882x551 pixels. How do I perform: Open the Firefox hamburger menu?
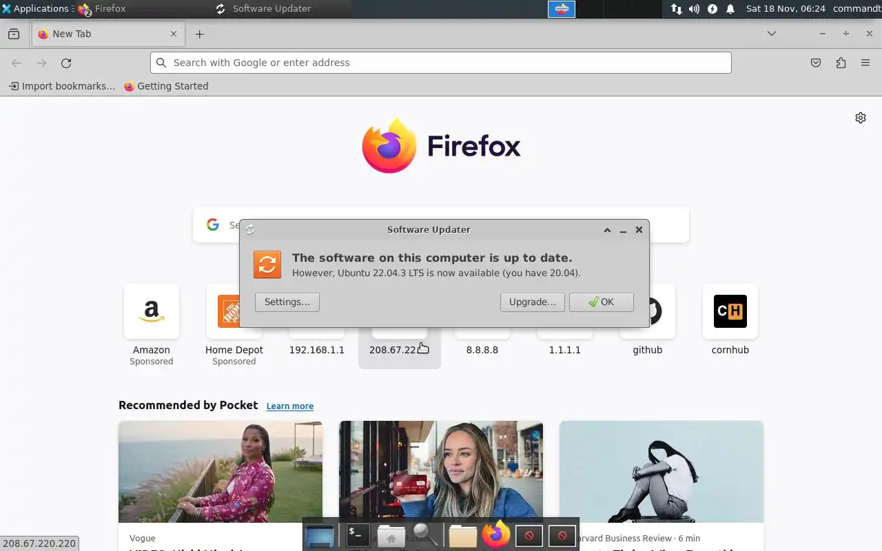point(865,63)
